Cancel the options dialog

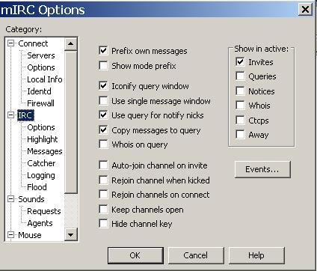point(196,255)
